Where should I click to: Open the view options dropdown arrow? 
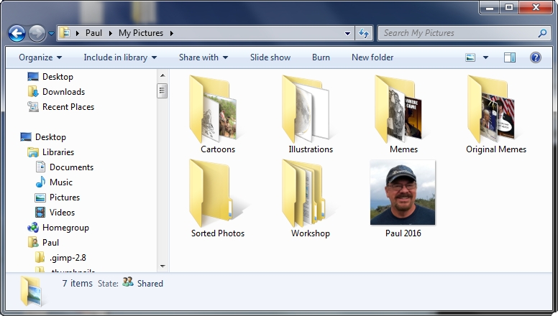coord(485,57)
